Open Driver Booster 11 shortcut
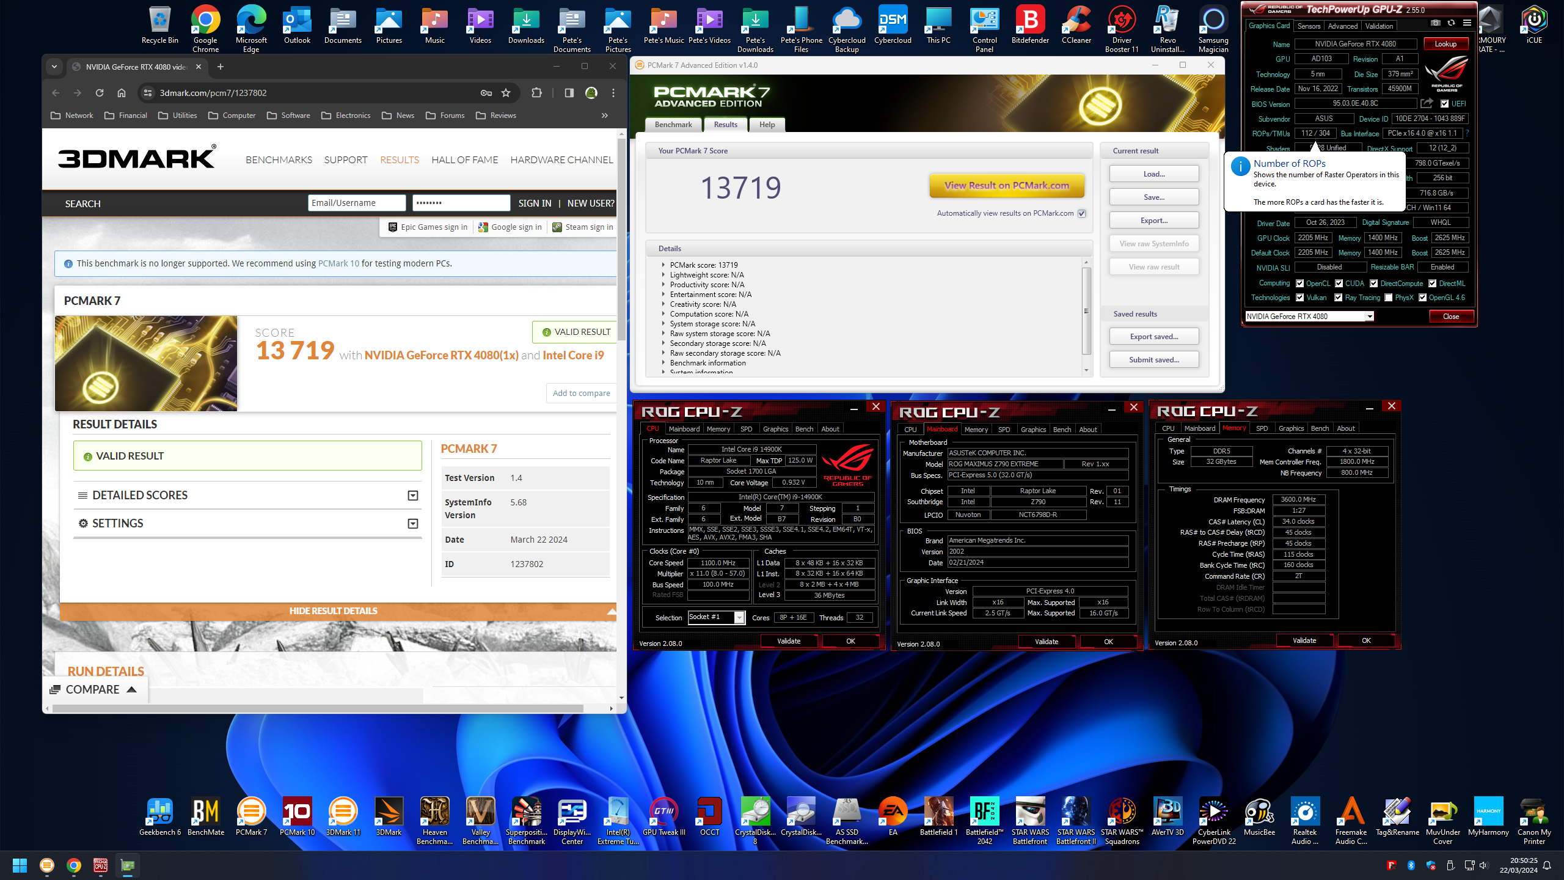The width and height of the screenshot is (1564, 880). point(1122,29)
